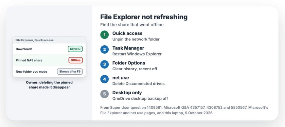Image resolution: width=285 pixels, height=127 pixels.
Task: Click "OneDrive desktop backup off" description
Action: (140, 98)
